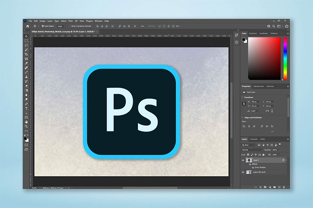Select the Pen tool

tap(26, 104)
